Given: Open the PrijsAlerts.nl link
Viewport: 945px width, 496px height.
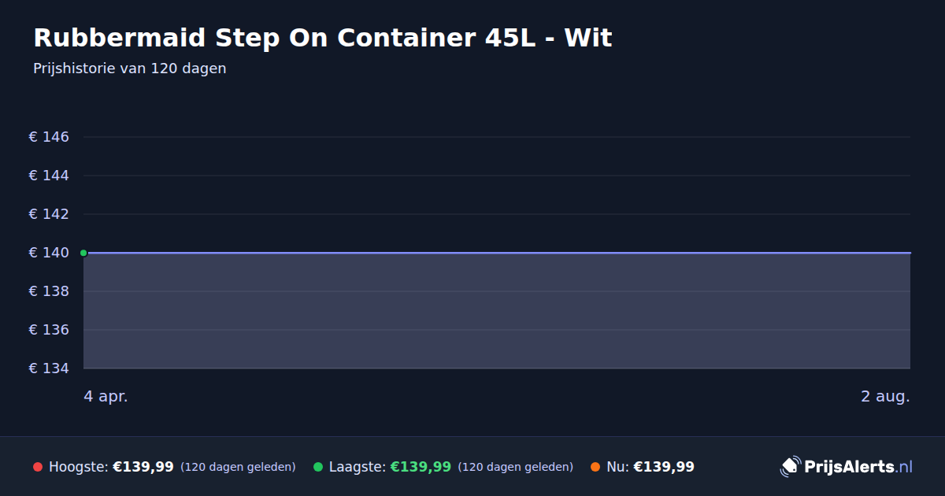Looking at the screenshot, I should (x=858, y=467).
